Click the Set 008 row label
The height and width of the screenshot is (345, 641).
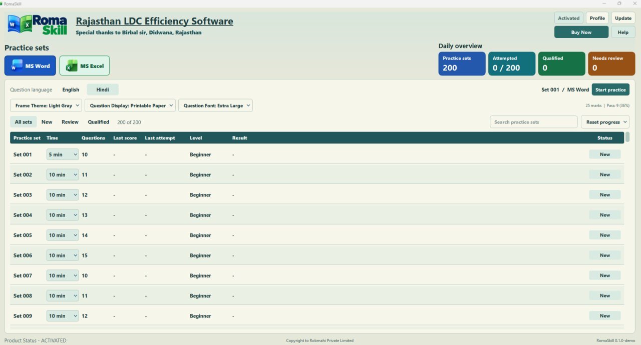pyautogui.click(x=23, y=295)
